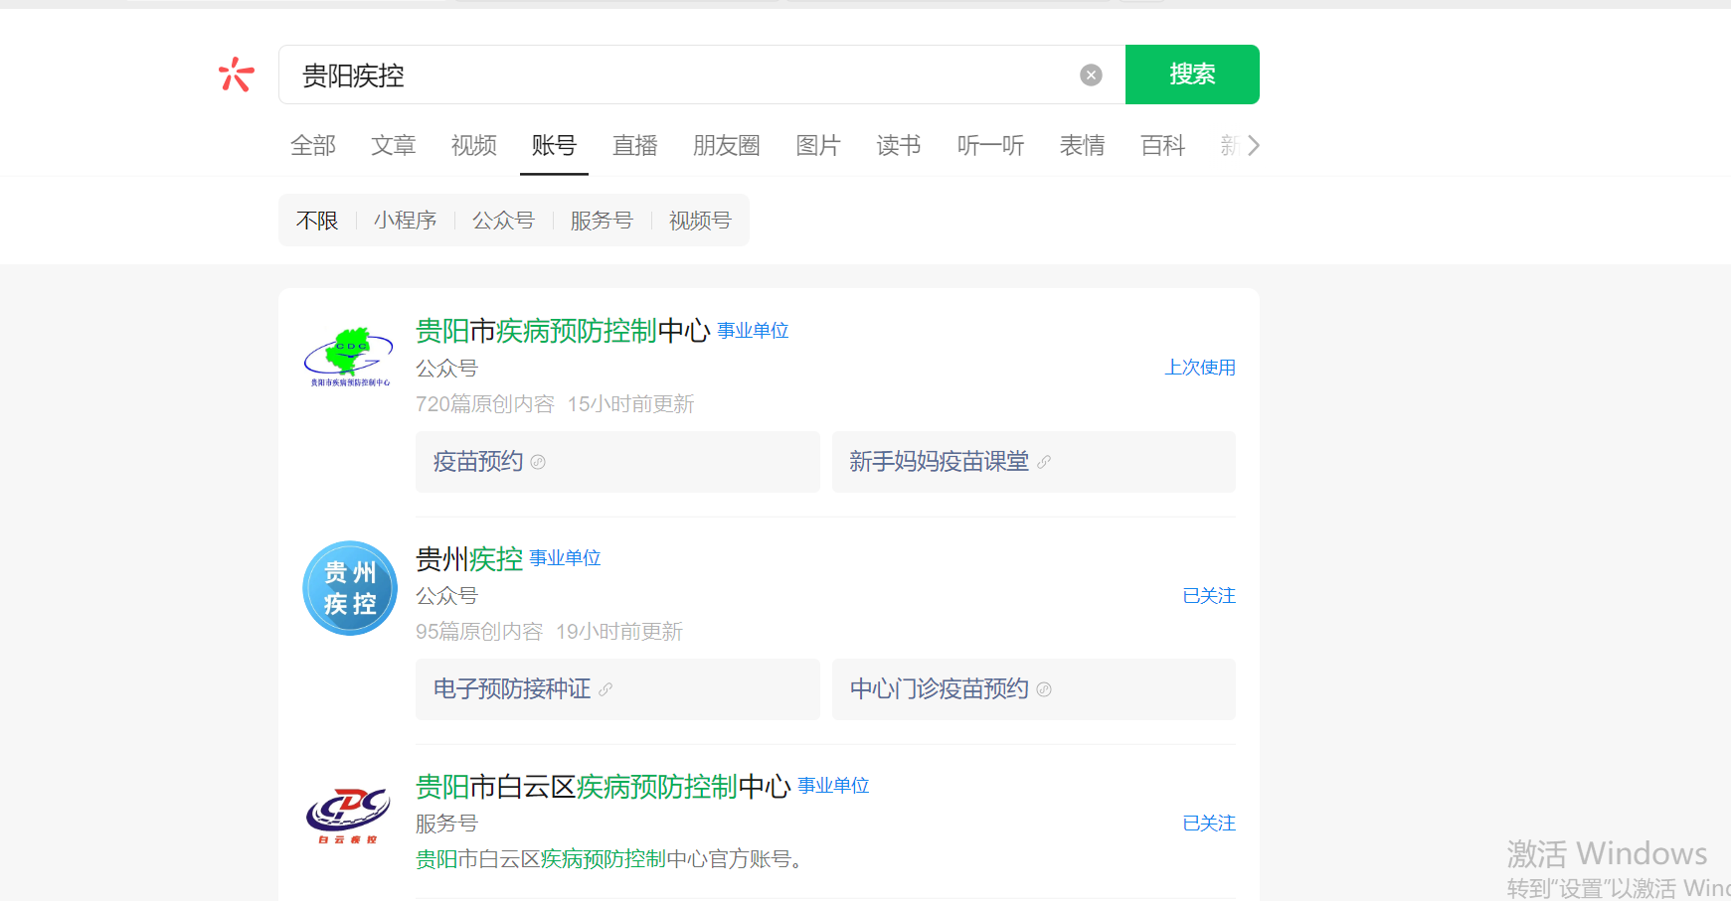Click the mini program icon beside 中心门诊疫苗预约
Screen dimensions: 1731x901
coord(1044,689)
